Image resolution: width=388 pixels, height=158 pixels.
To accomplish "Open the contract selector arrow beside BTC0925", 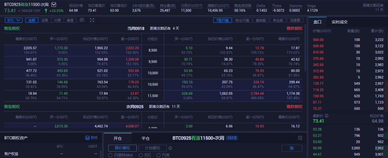I will click(x=54, y=5).
